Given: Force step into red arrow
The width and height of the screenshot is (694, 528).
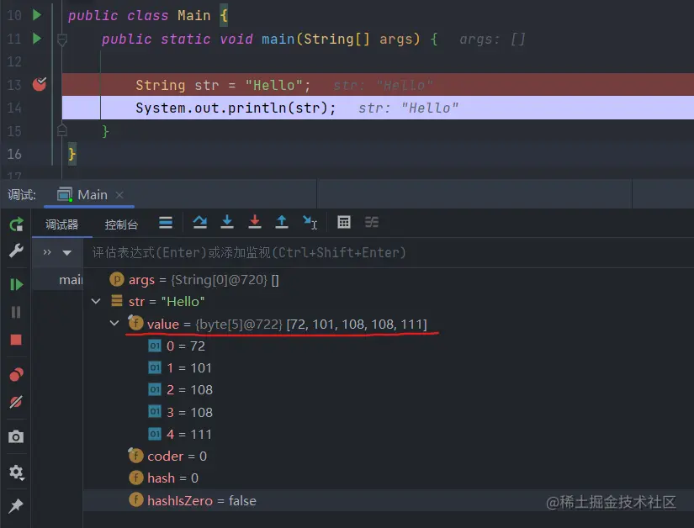Looking at the screenshot, I should point(255,222).
